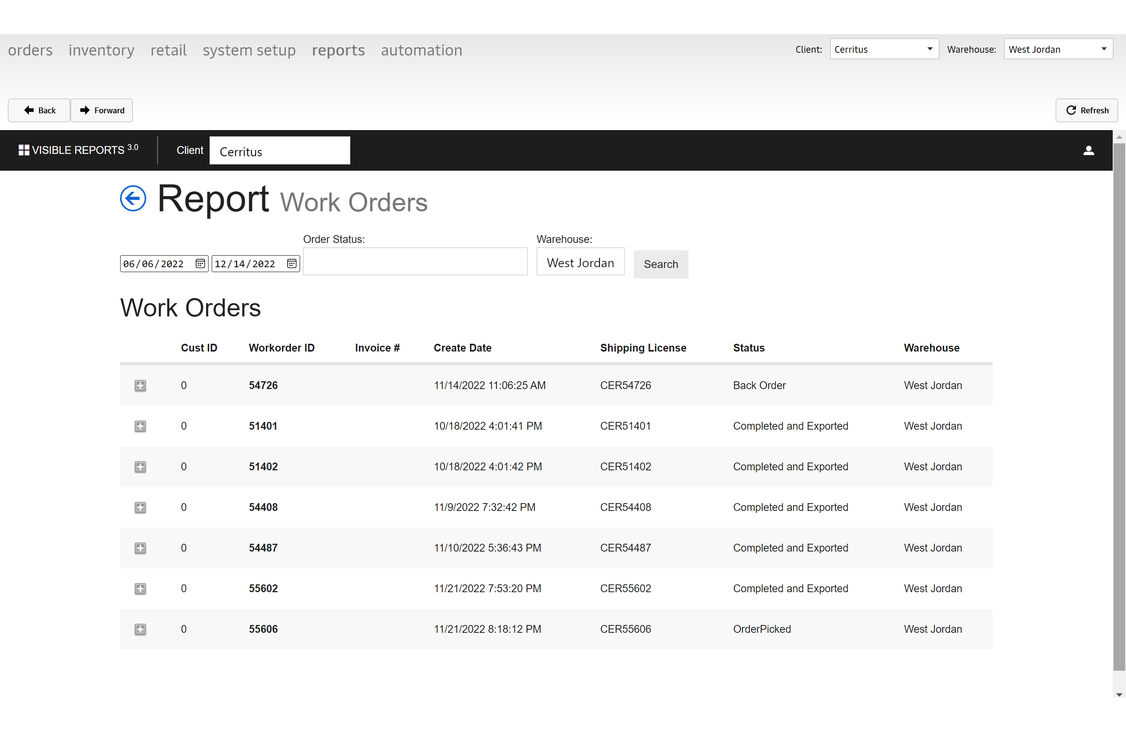Click the Search button
The width and height of the screenshot is (1126, 750).
point(661,264)
